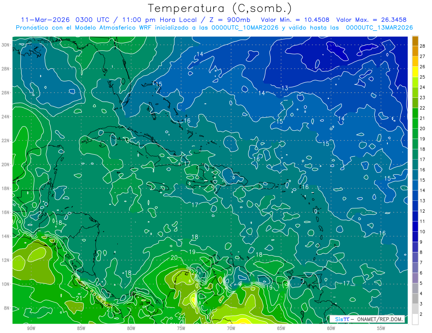Click the 10N latitude axis label

[x=6, y=284]
